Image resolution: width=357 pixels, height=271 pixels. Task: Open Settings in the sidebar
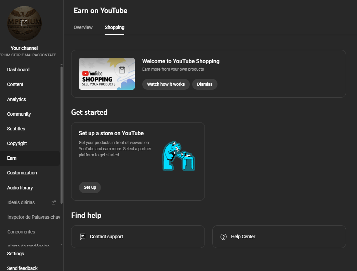15,254
